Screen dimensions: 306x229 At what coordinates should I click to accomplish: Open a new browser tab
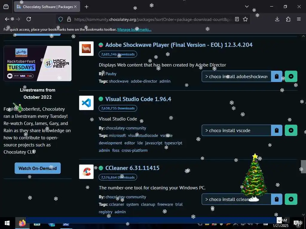[86, 7]
